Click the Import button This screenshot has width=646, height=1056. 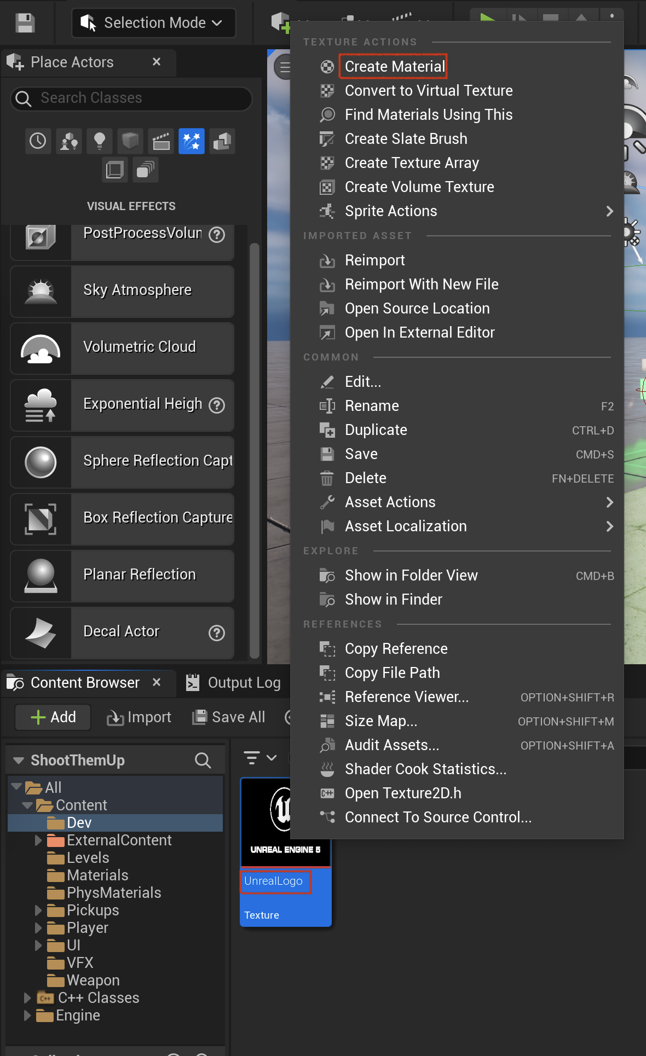[139, 717]
